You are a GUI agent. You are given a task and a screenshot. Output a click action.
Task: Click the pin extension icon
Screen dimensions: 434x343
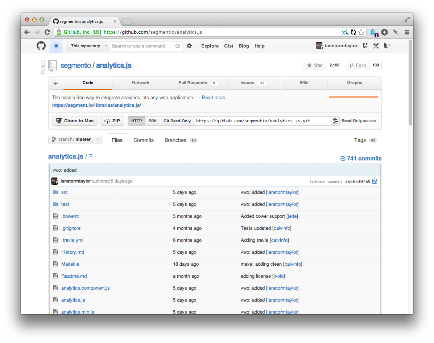396,32
